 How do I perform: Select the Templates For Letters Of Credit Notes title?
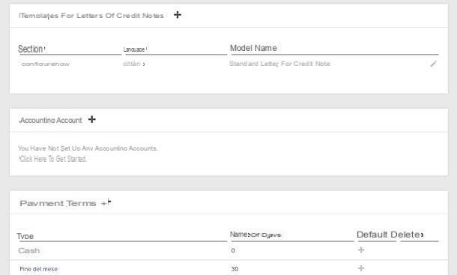pyautogui.click(x=91, y=16)
